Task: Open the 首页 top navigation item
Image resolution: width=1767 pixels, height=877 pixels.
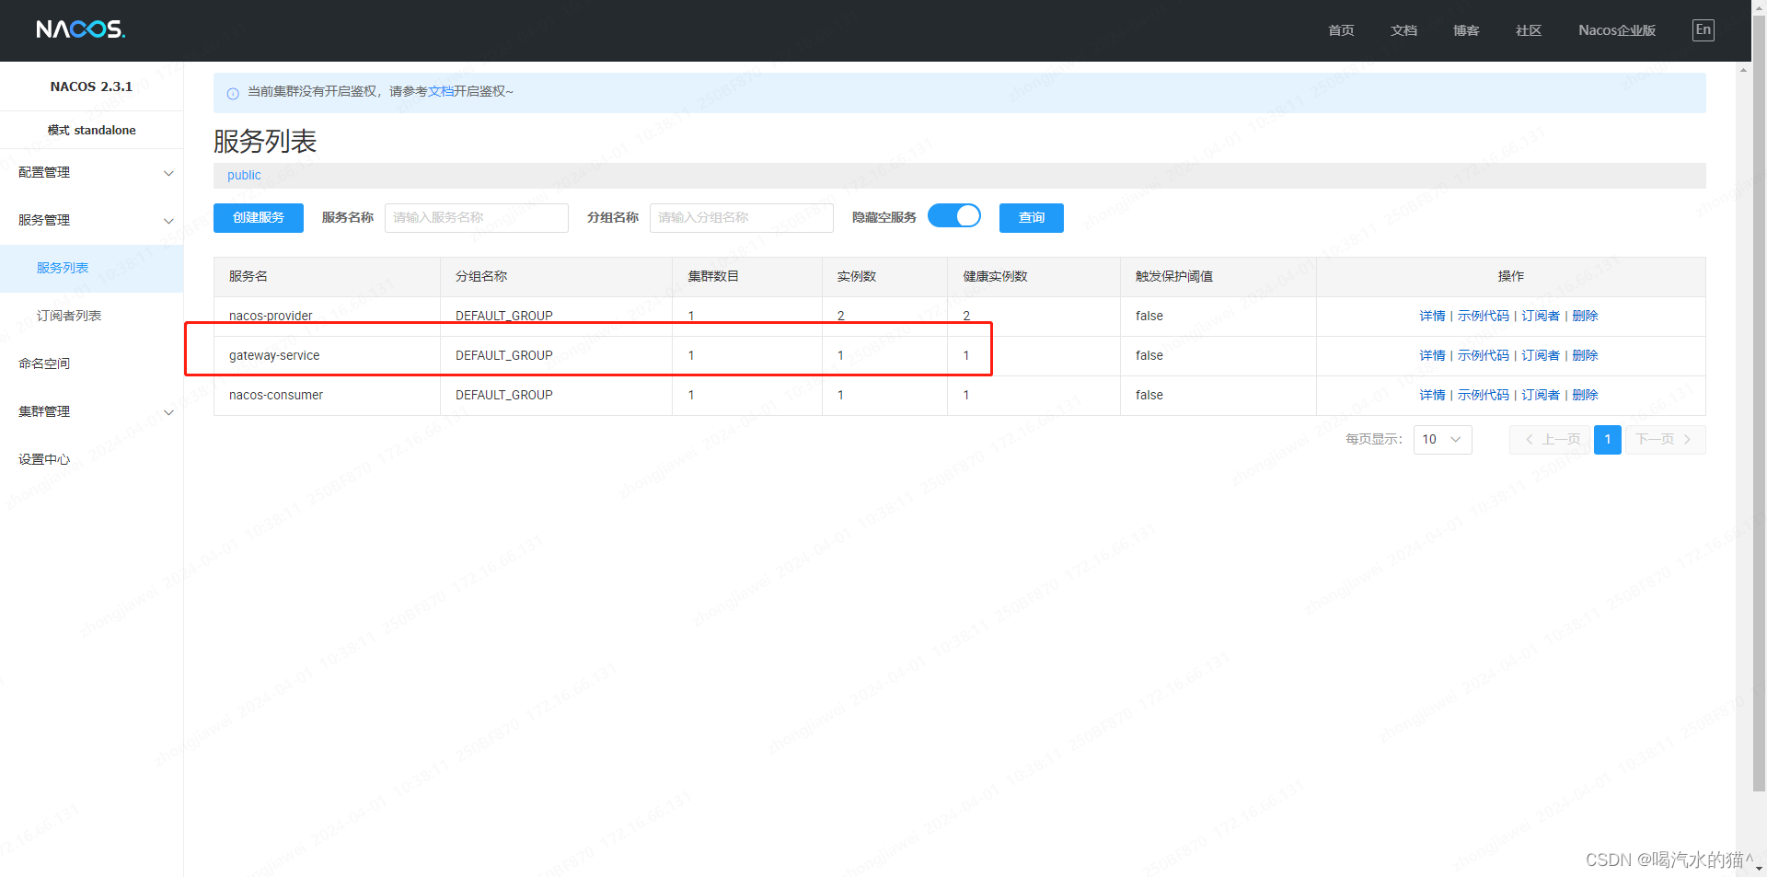Action: point(1341,30)
